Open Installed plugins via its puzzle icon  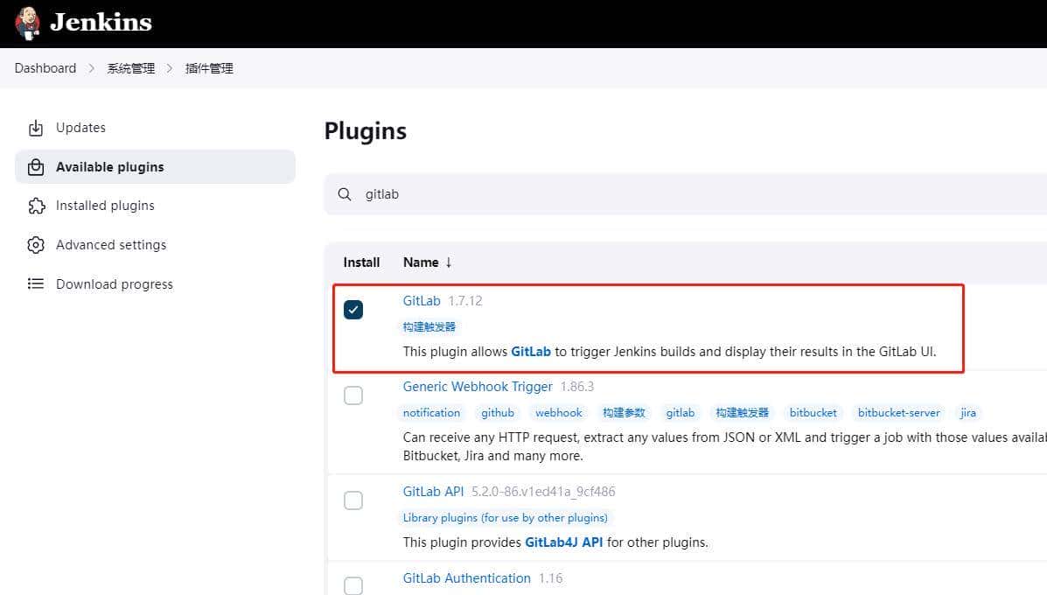(x=36, y=205)
